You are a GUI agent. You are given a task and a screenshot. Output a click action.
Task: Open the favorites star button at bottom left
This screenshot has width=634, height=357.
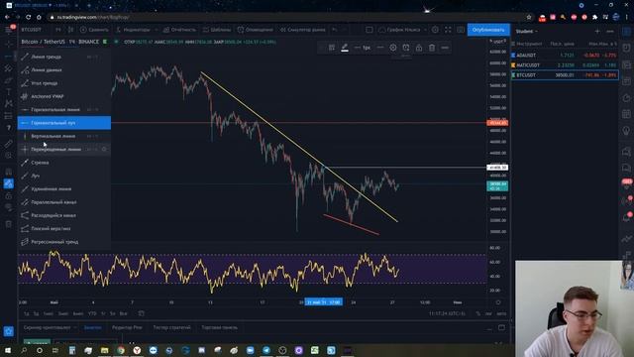(x=9, y=331)
